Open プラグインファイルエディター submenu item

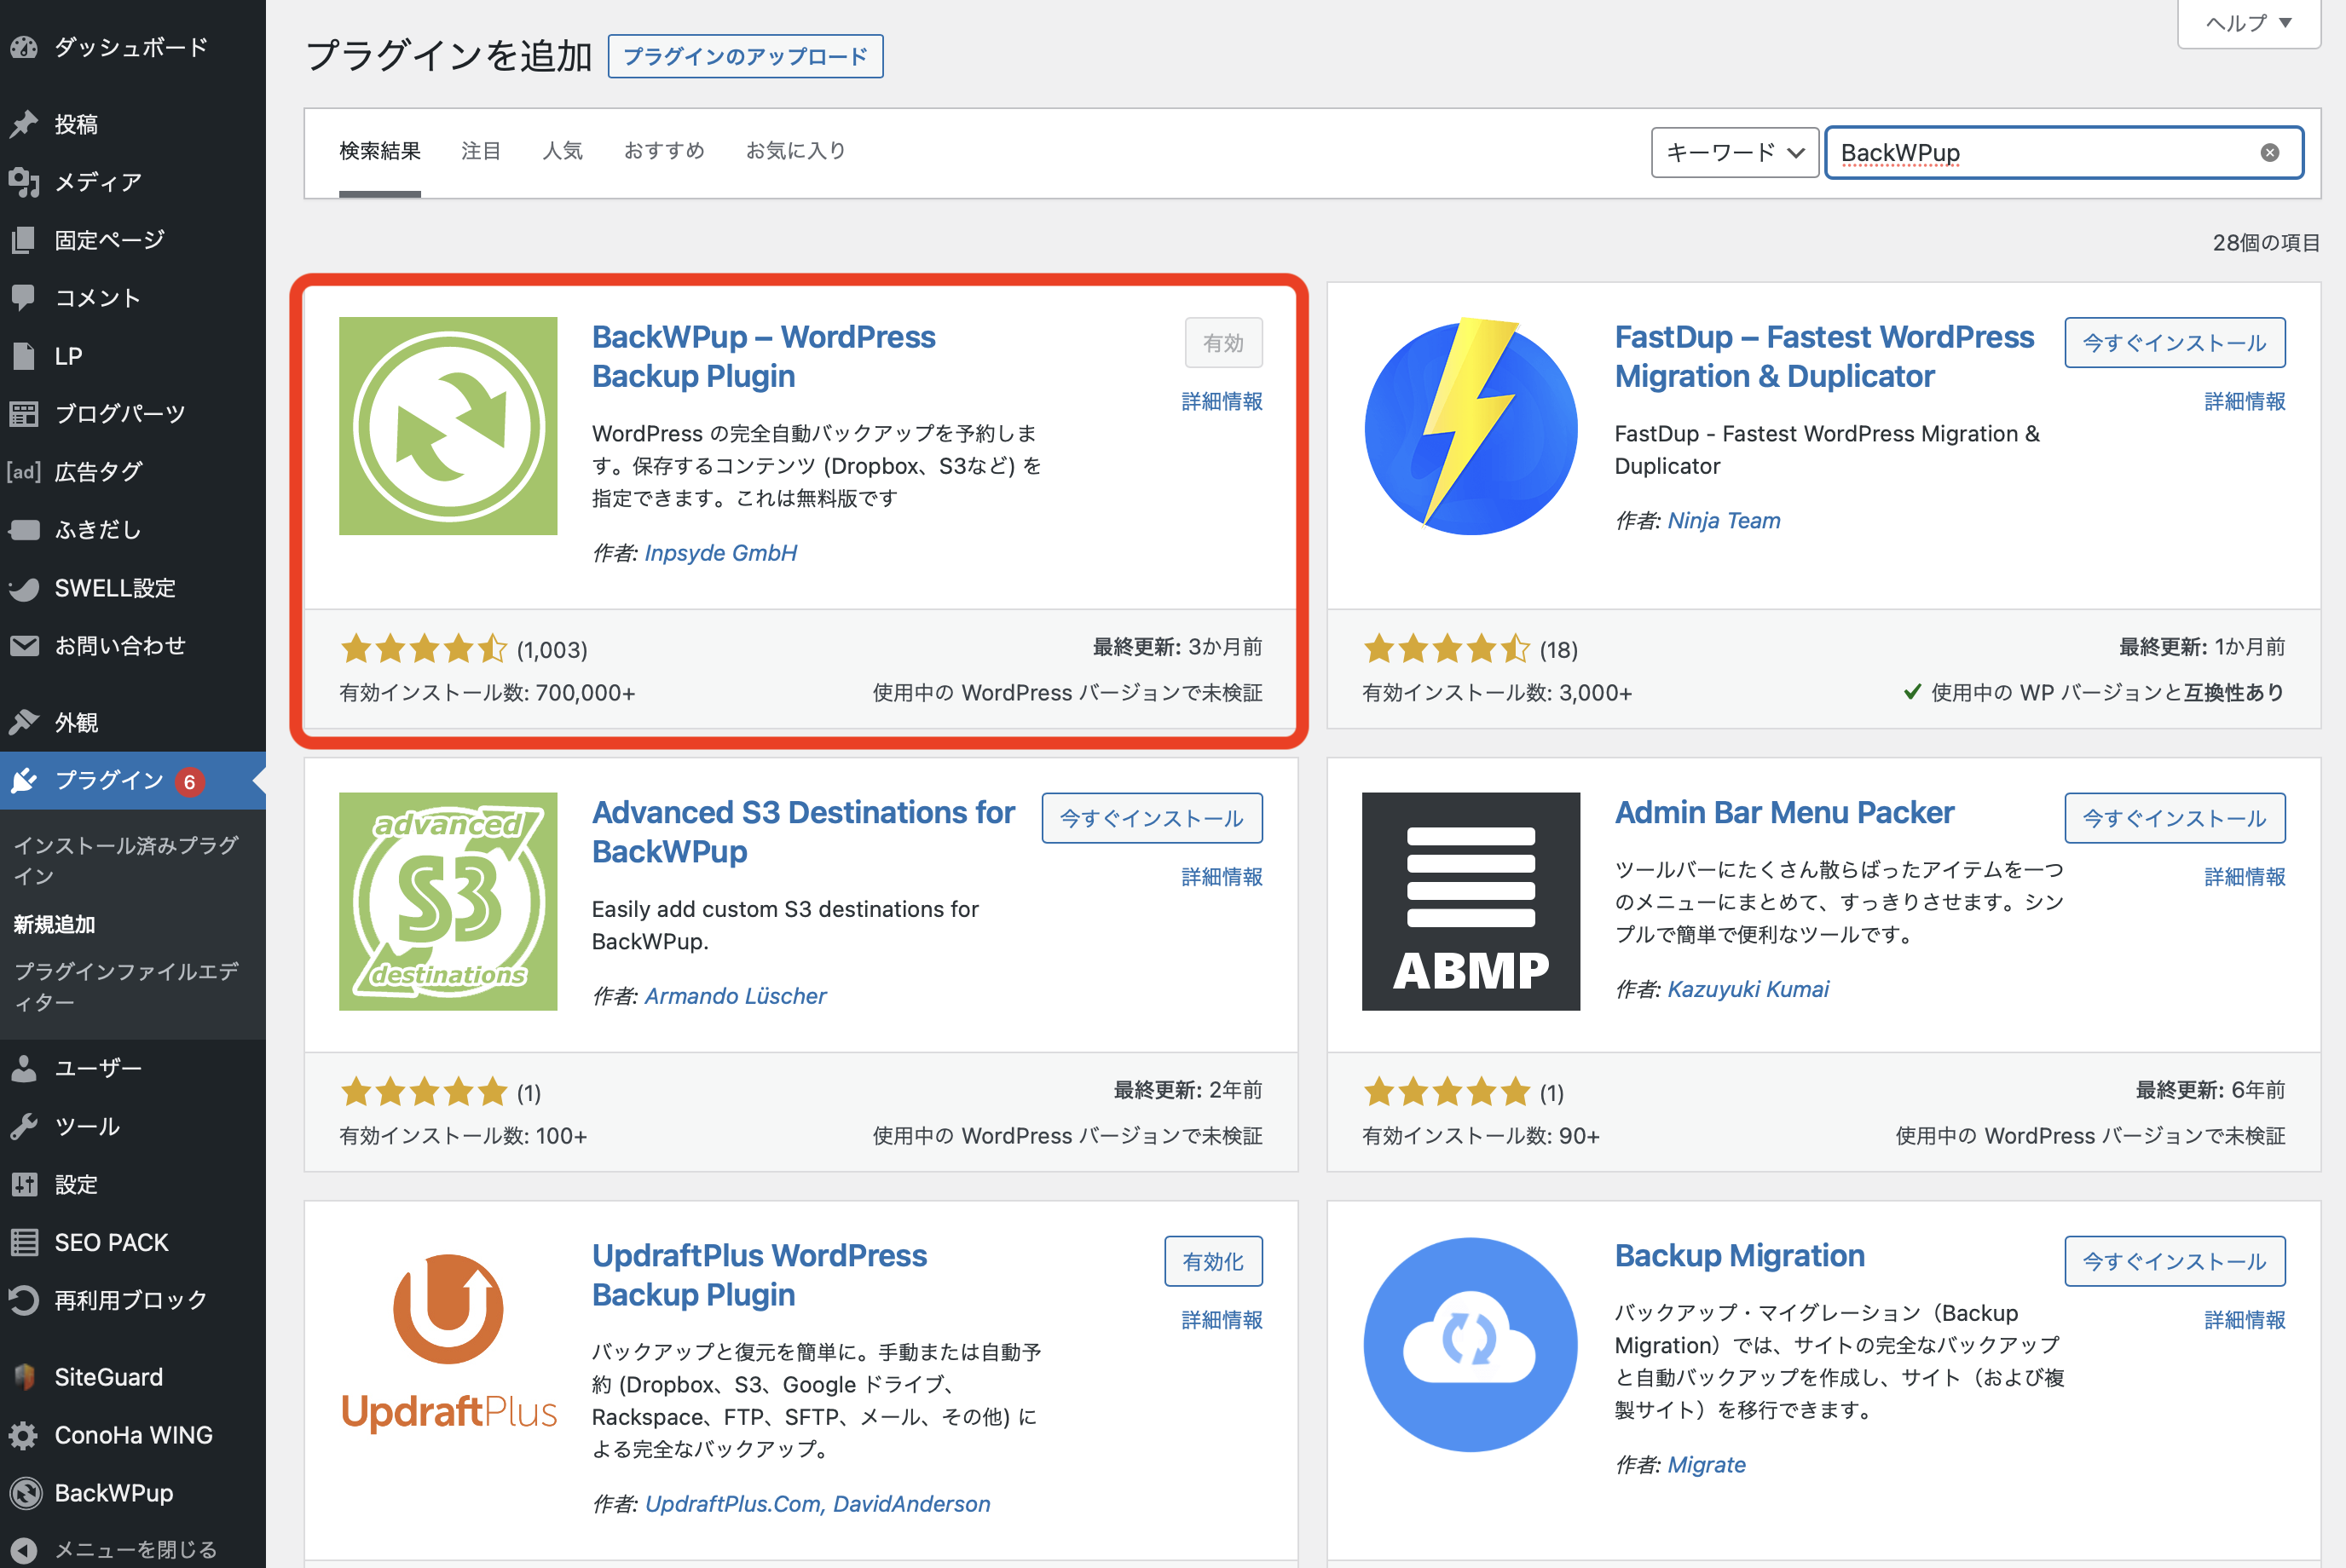126,986
